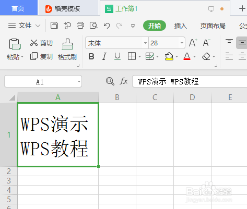Select cell A1 containing WPS演示 WPS教程
247x209 pixels.
pos(58,134)
